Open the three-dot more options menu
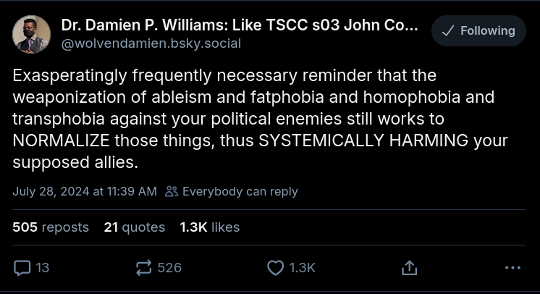 click(512, 268)
